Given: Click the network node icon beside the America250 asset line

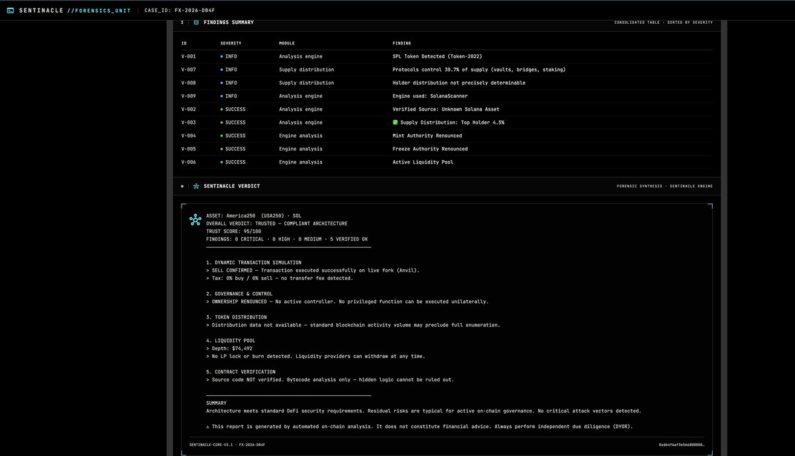Looking at the screenshot, I should click(195, 220).
